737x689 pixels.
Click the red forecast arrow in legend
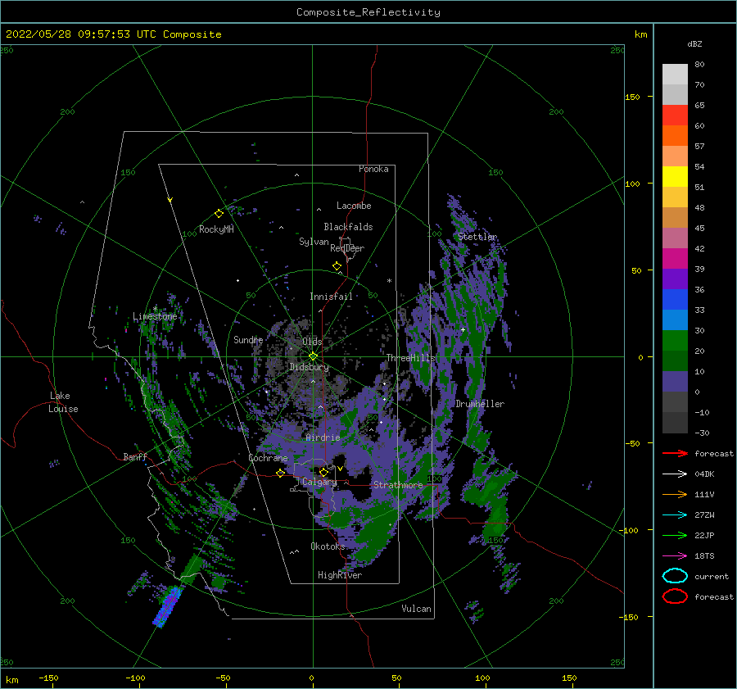[675, 453]
